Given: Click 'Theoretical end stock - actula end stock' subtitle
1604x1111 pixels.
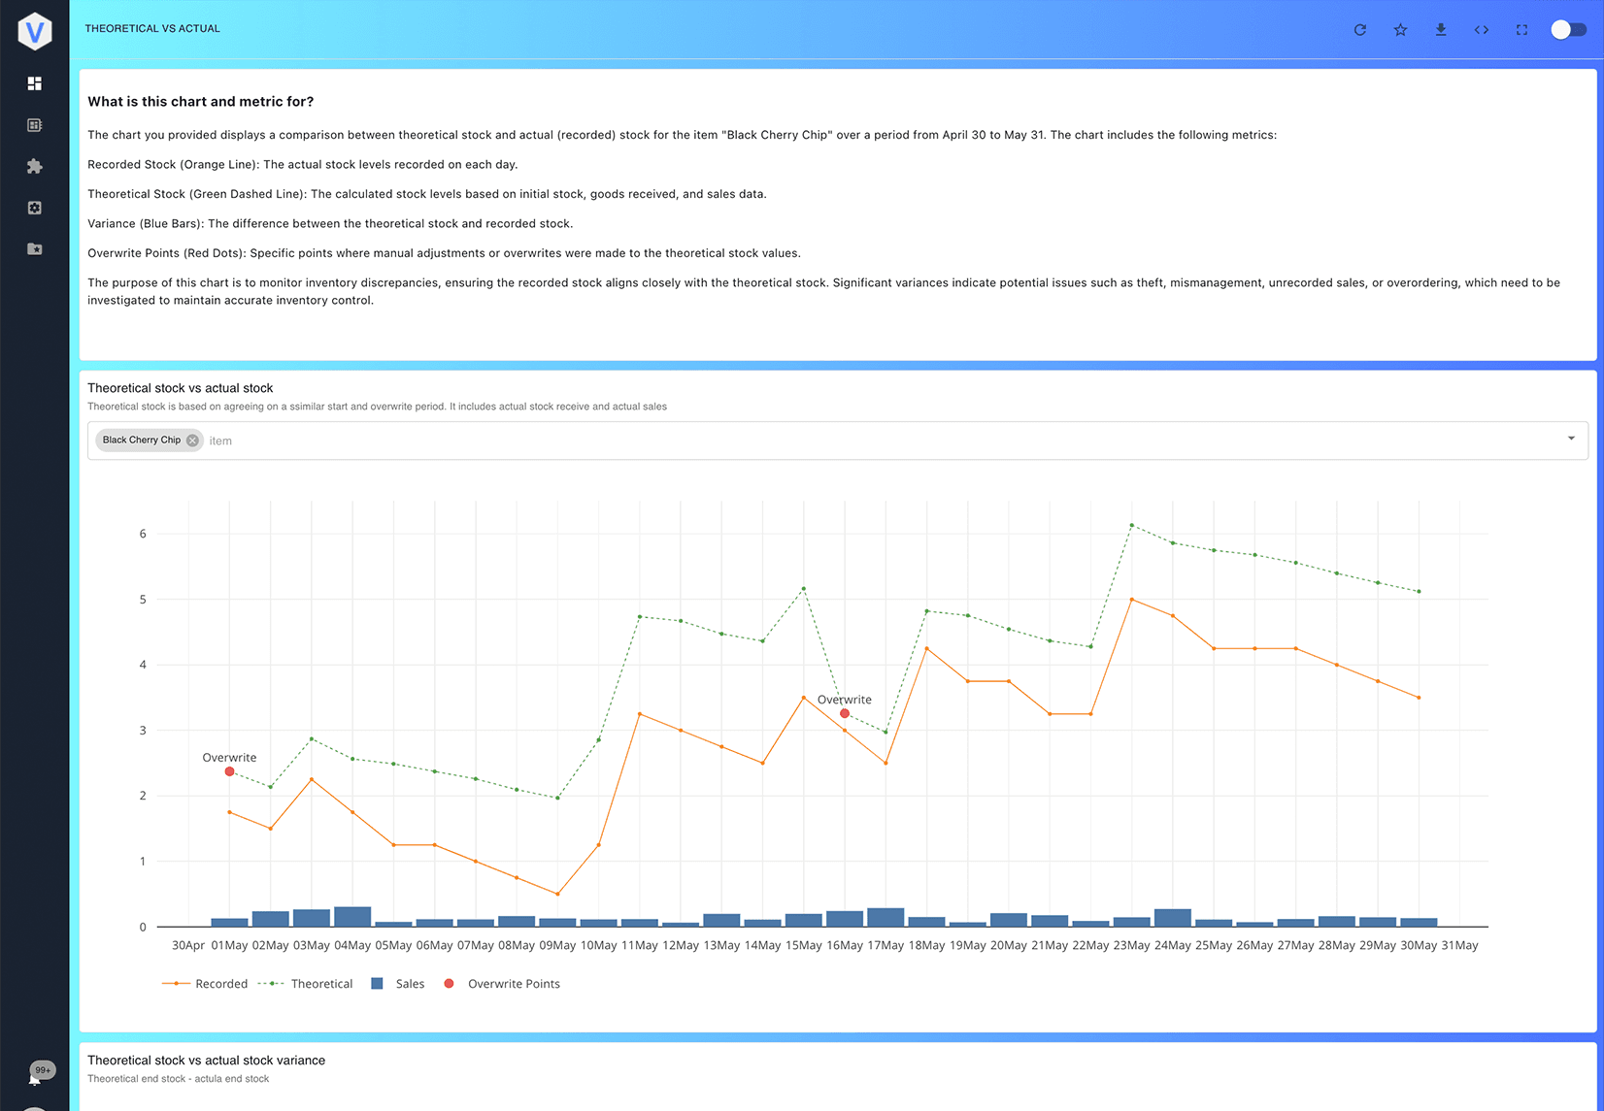Looking at the screenshot, I should 179,1079.
